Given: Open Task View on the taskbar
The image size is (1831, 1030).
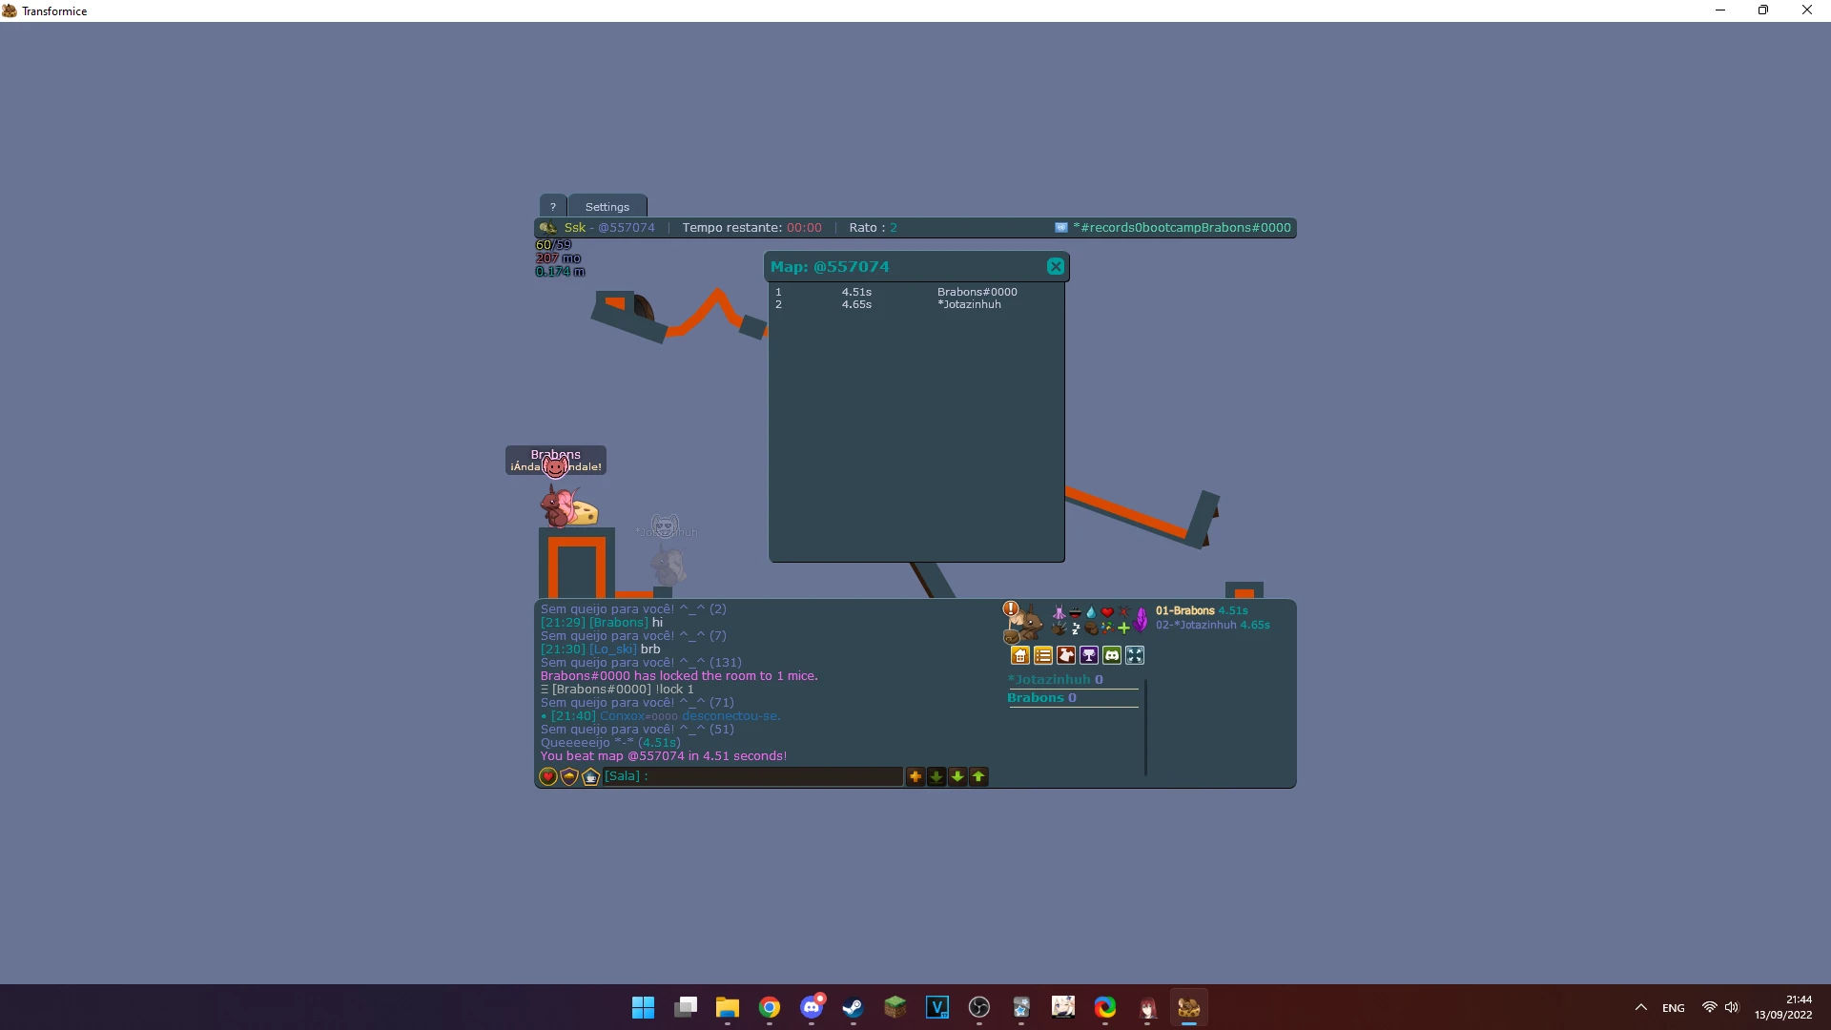Looking at the screenshot, I should 686,1008.
